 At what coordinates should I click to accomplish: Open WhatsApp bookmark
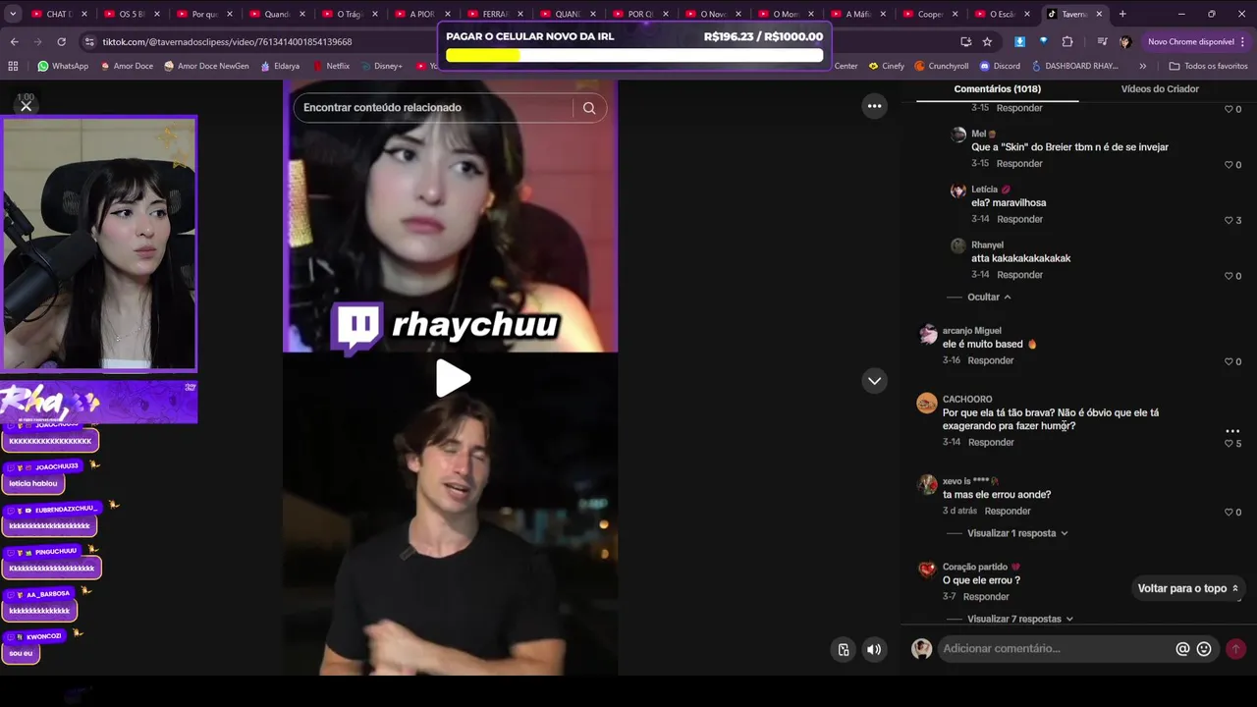(x=63, y=66)
